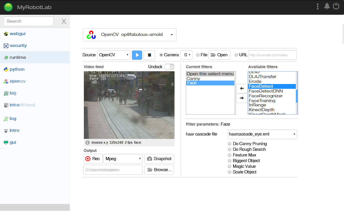Expand the OpenCV op@fabulous-arnold service dropdown
Image resolution: width=344 pixels, height=211 pixels.
point(130,35)
